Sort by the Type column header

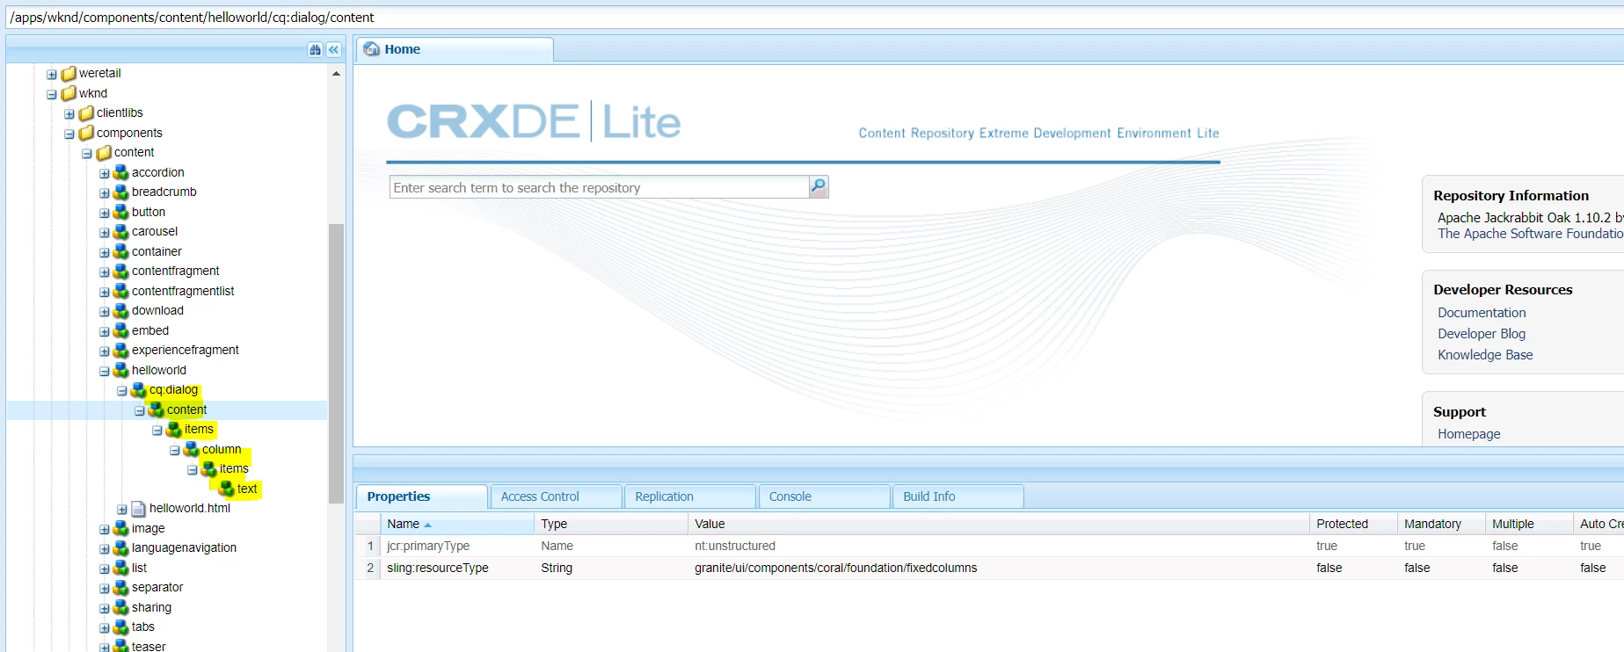pos(611,524)
